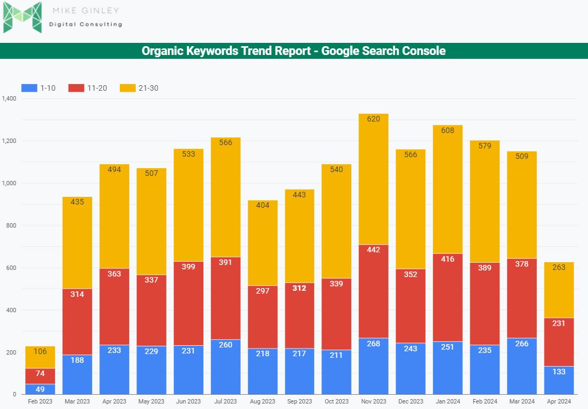
Task: Click the Feb 2023 blue segment labeled 49
Action: (40, 389)
